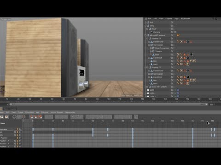Viewport: 221px width, 165px height.
Task: Click the Base polygon object icon
Action: (x=153, y=55)
